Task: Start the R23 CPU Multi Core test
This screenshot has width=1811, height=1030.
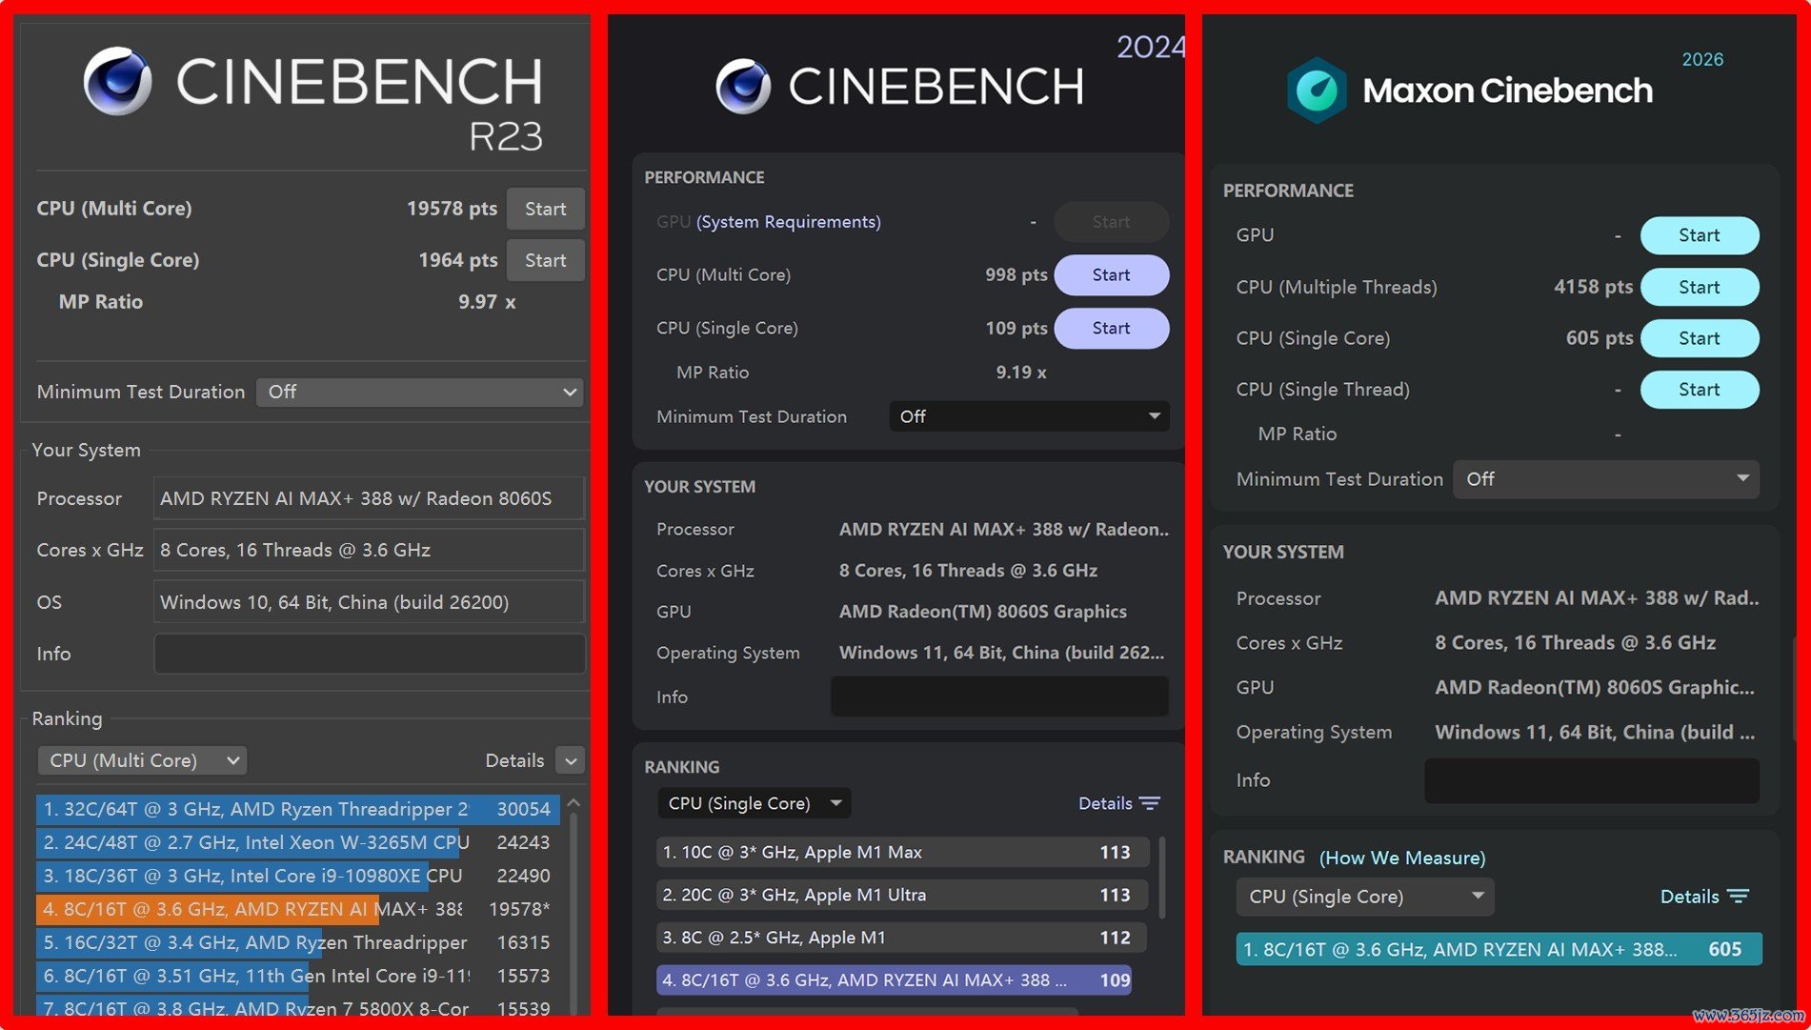Action: (x=545, y=209)
